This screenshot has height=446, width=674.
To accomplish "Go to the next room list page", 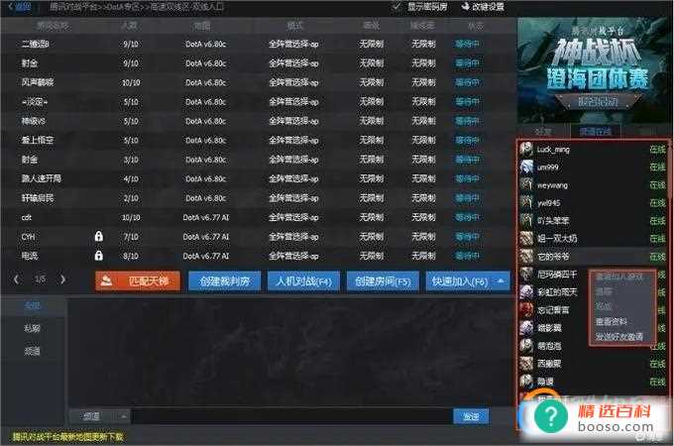I will click(63, 279).
